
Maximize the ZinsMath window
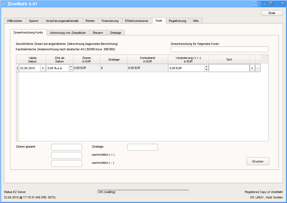(x=271, y=4)
